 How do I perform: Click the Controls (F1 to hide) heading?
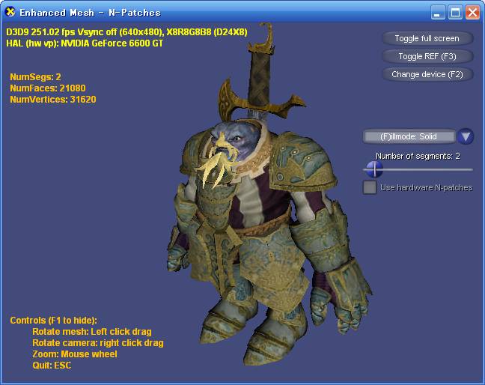pos(53,321)
